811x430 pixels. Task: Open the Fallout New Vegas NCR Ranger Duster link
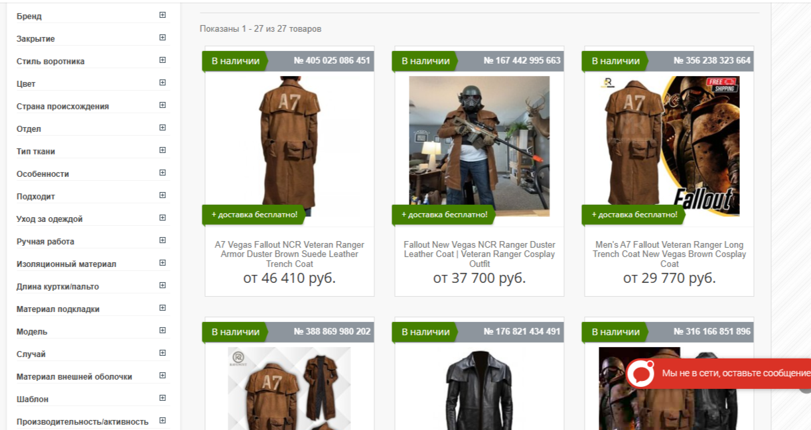click(x=479, y=254)
